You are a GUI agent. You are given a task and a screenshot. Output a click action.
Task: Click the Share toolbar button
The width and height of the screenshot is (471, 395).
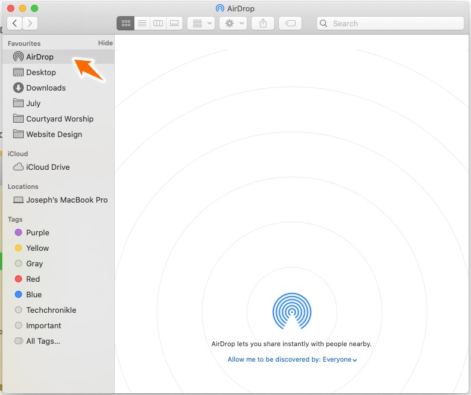click(x=263, y=23)
